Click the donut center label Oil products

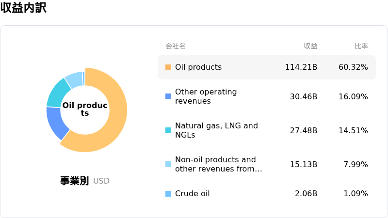click(x=85, y=109)
